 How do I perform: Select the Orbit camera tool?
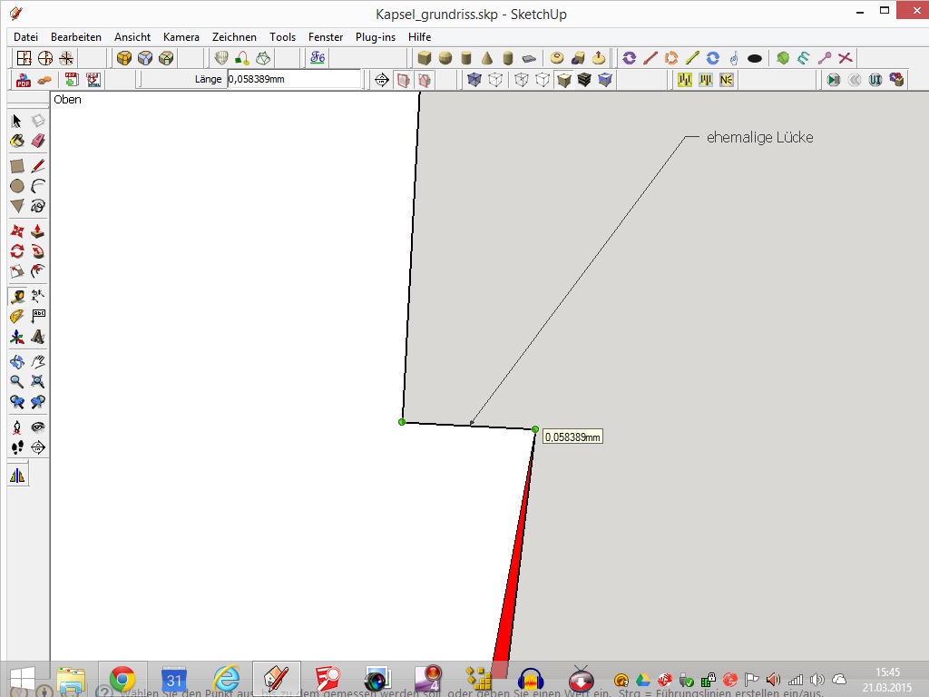(x=16, y=362)
